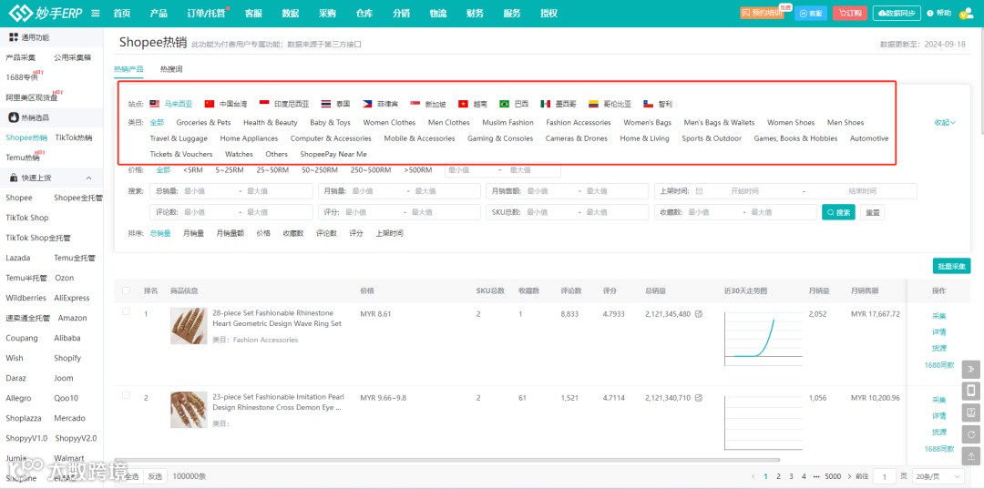
Task: Select the Singapore flag site 新加坡
Action: pos(428,104)
